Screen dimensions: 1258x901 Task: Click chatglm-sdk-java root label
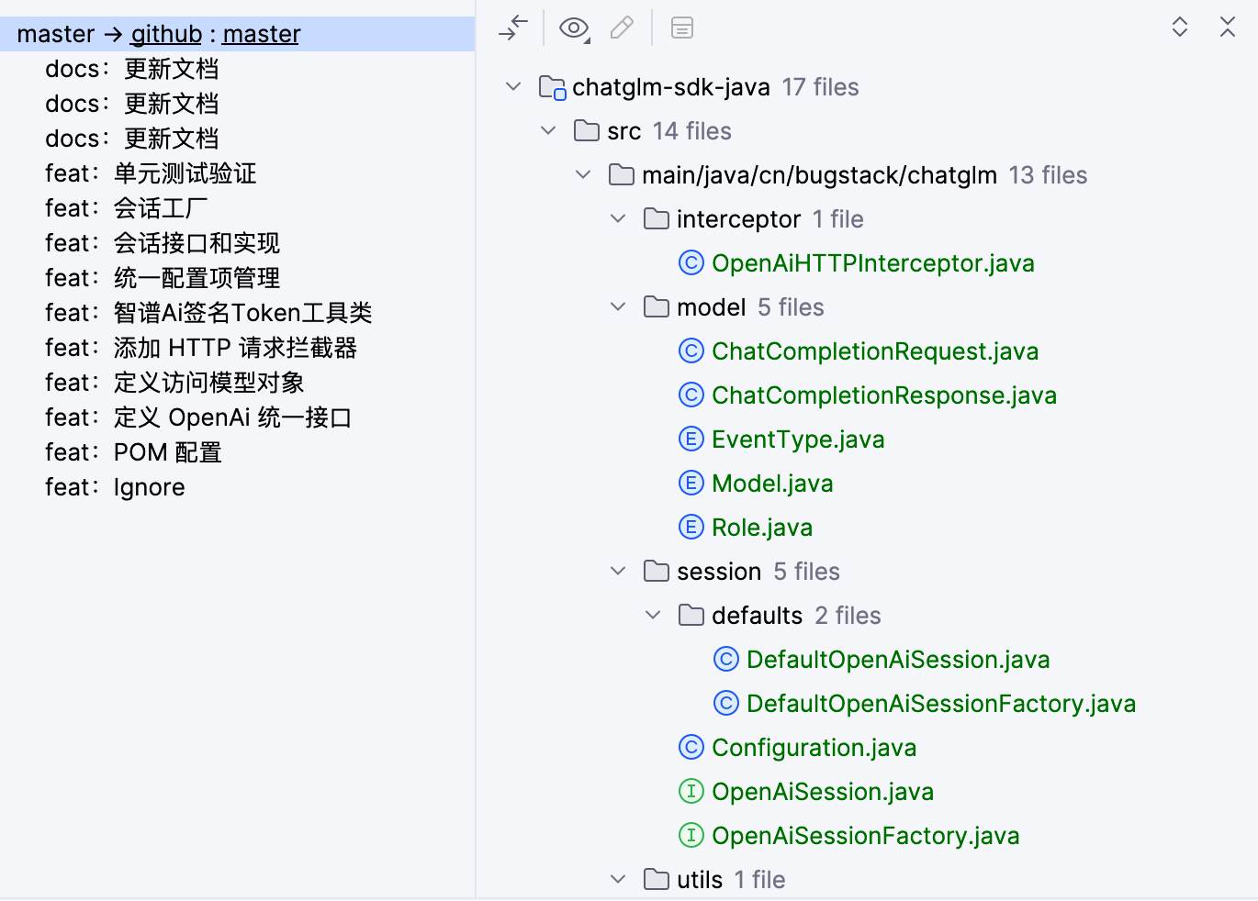(x=671, y=87)
